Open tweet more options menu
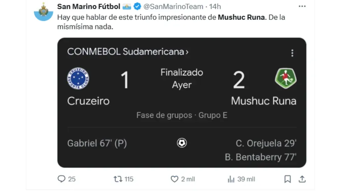Image resolution: width=339 pixels, height=191 pixels. (302, 6)
